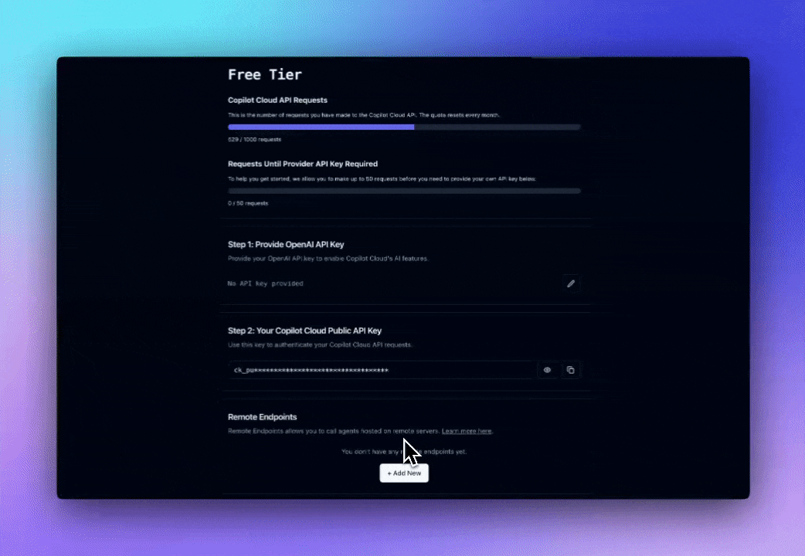This screenshot has height=556, width=805.
Task: Click 'Step 2: Your Copilot Cloud Public API Key' heading
Action: [304, 331]
